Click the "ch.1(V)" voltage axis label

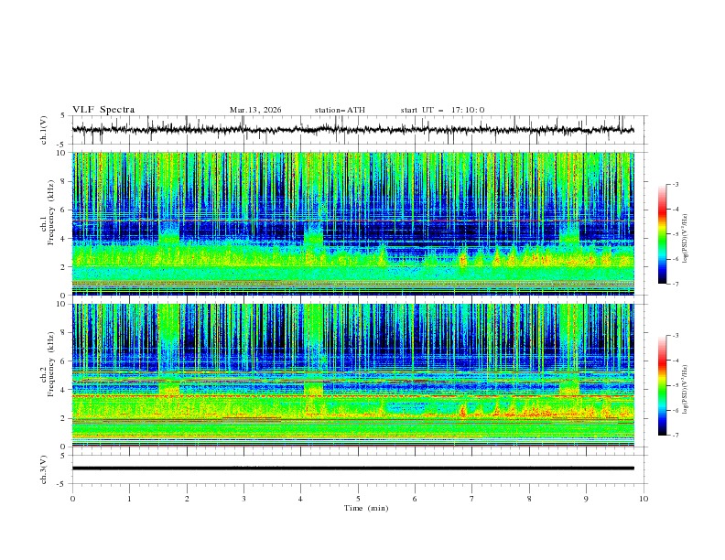click(x=44, y=130)
